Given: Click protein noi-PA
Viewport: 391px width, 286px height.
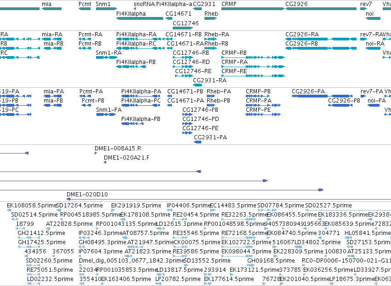Looking at the screenshot, I should [374, 105].
